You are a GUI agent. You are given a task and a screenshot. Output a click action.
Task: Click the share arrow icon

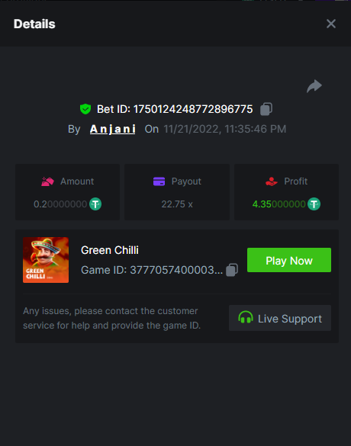point(314,86)
